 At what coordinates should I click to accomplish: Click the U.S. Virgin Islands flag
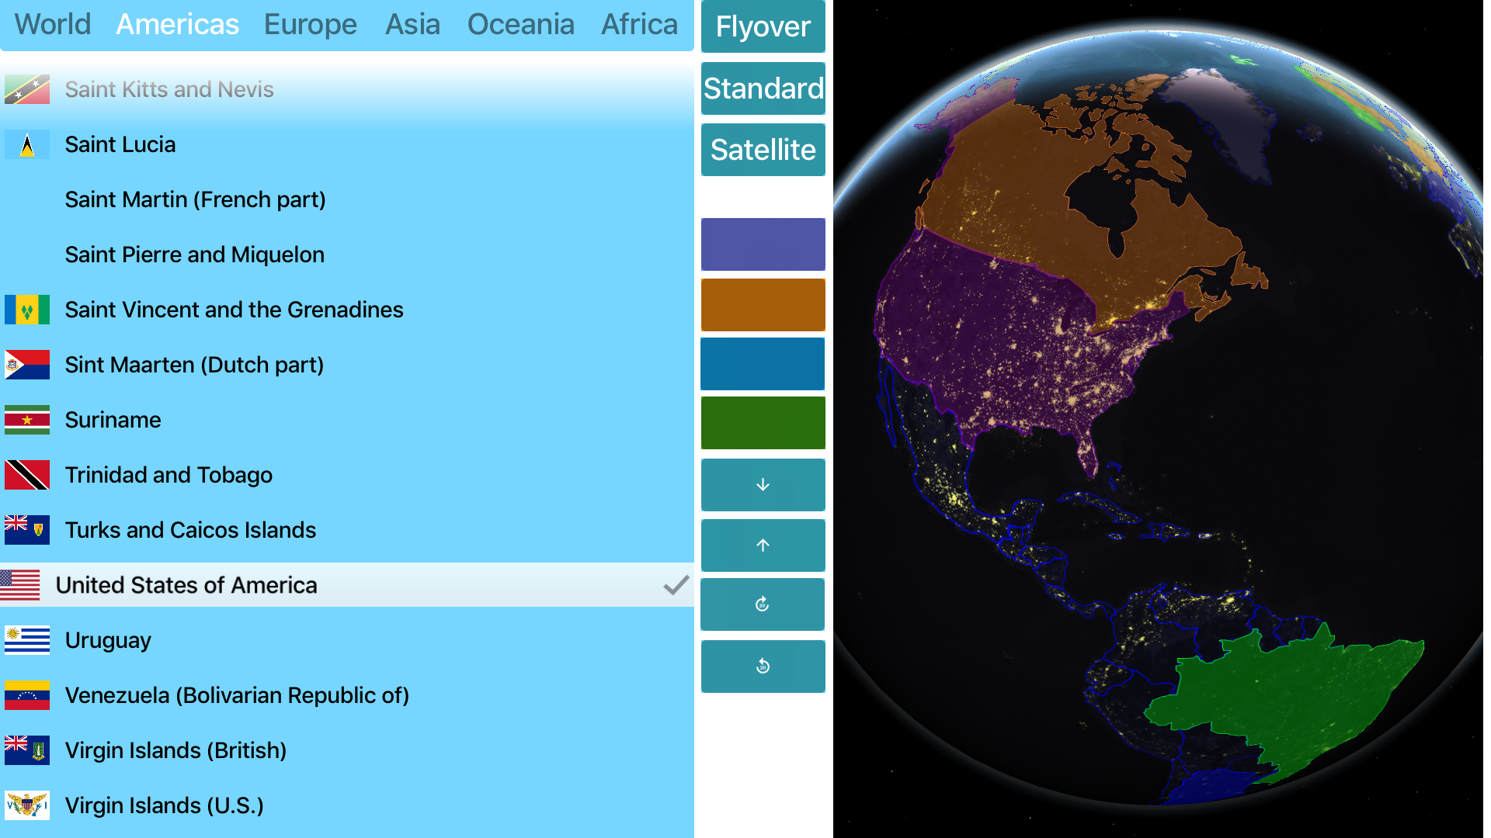27,805
